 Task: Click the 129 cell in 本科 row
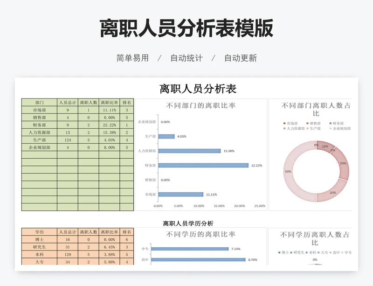(68, 254)
